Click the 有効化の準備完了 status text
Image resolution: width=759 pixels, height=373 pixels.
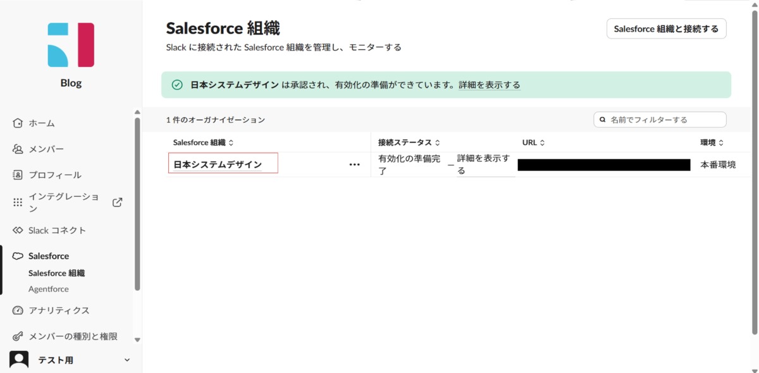coord(409,164)
